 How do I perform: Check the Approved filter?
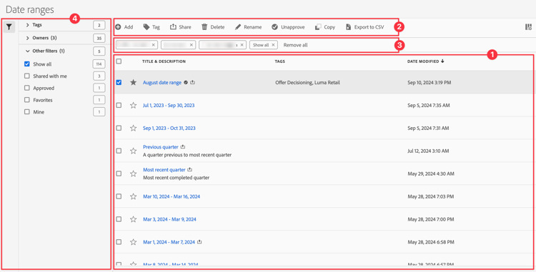(x=27, y=88)
